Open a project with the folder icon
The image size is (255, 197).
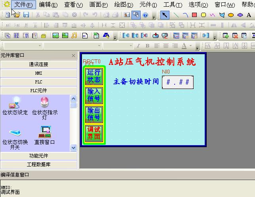[16, 15]
